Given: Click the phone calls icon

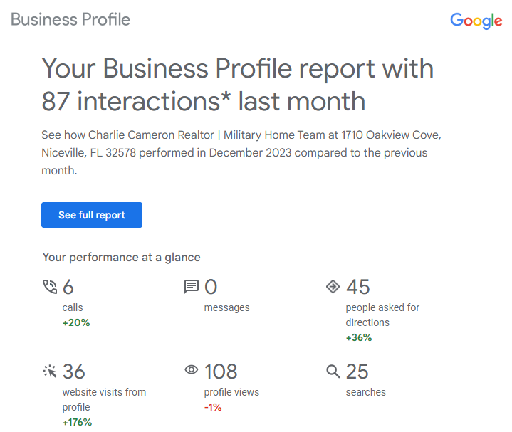Looking at the screenshot, I should pyautogui.click(x=50, y=287).
